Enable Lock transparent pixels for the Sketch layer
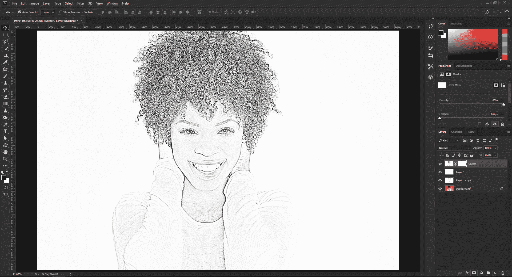 click(448, 155)
